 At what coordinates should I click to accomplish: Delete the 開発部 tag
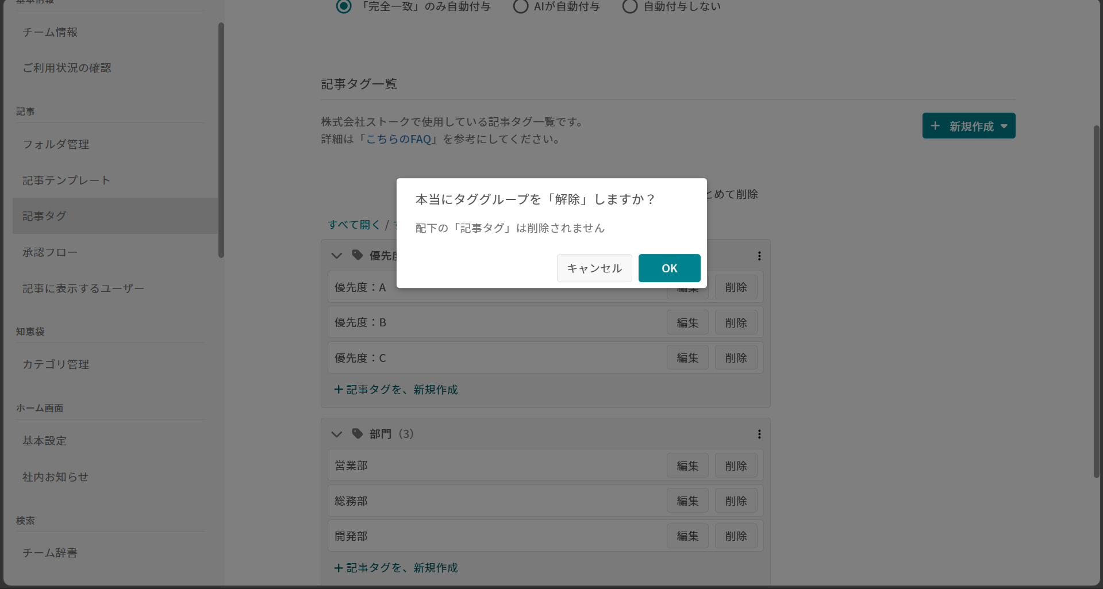coord(736,536)
